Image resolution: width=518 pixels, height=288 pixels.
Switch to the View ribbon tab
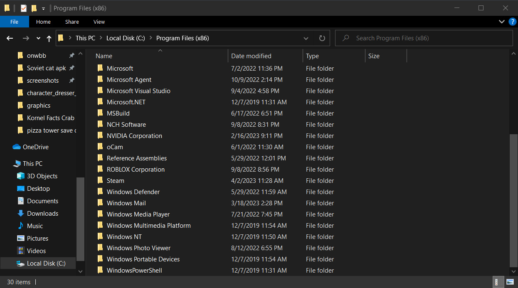point(99,22)
